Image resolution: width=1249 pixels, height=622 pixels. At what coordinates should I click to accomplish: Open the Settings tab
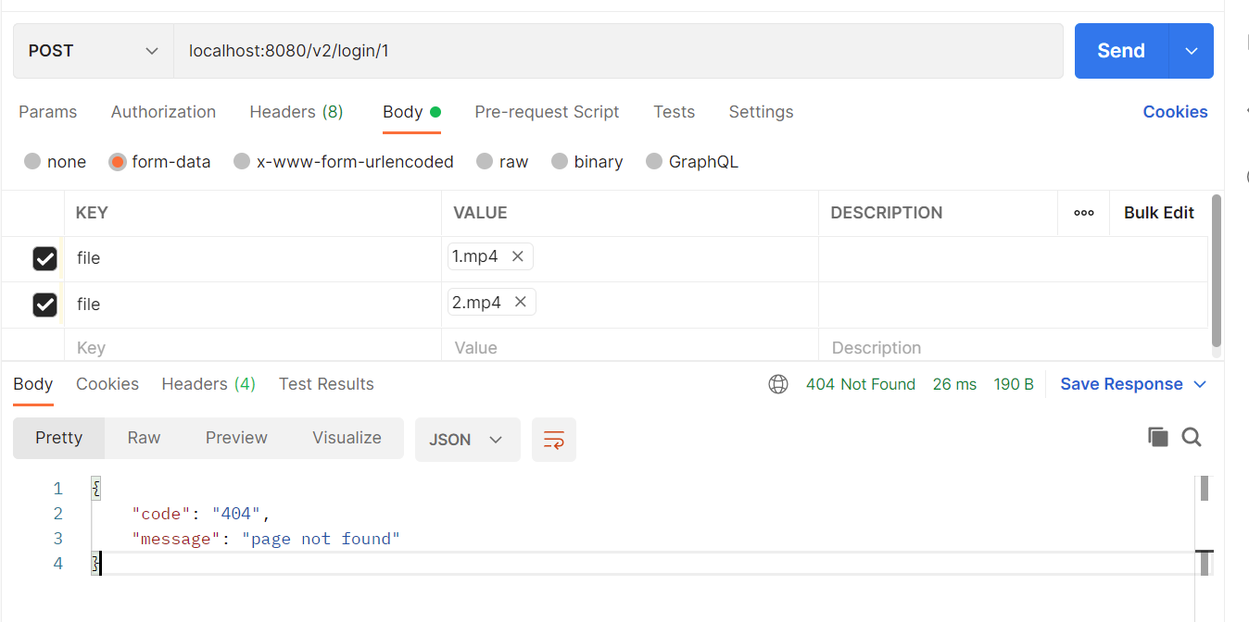761,112
